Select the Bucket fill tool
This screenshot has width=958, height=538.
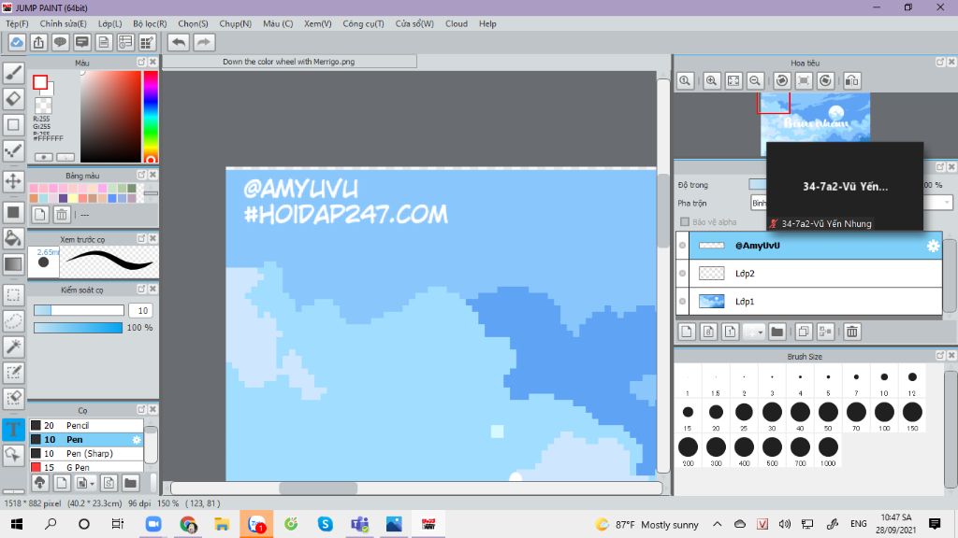tap(13, 238)
